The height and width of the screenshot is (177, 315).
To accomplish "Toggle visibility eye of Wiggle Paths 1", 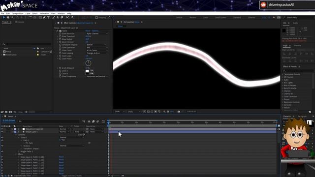I will click(x=2, y=151).
